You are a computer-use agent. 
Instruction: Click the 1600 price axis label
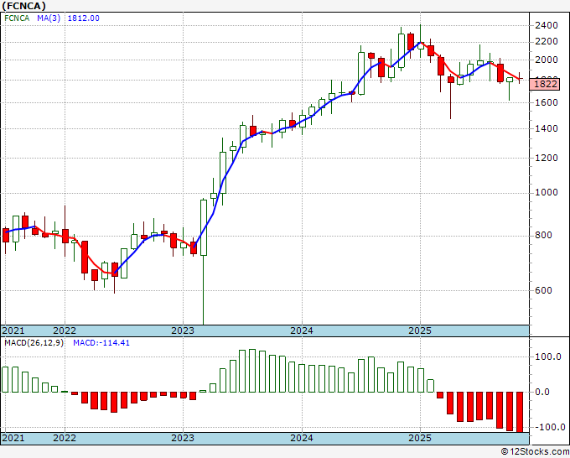click(547, 102)
